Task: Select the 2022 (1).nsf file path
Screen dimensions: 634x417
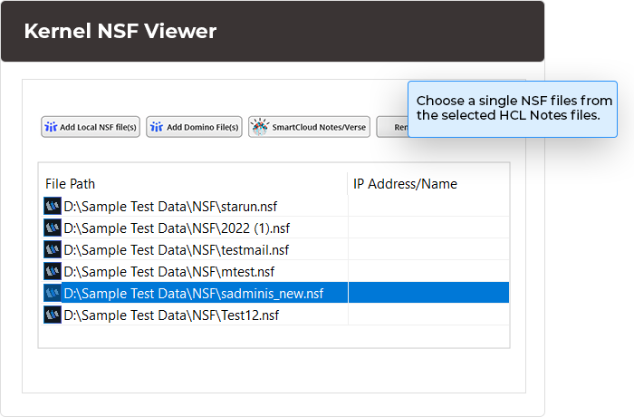Action: tap(177, 228)
